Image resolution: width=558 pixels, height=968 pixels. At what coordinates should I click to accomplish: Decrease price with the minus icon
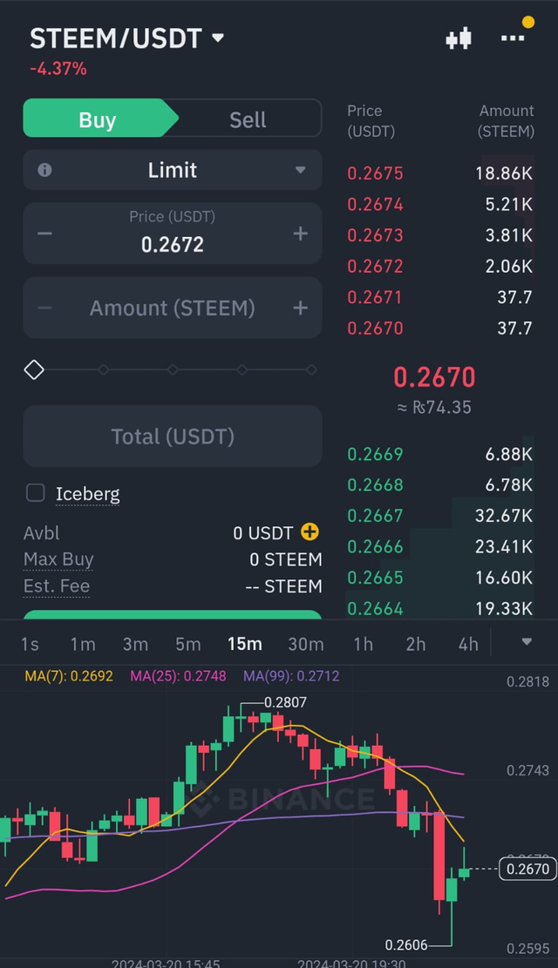(x=44, y=234)
